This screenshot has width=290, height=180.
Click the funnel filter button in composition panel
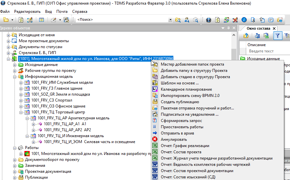click(x=278, y=36)
